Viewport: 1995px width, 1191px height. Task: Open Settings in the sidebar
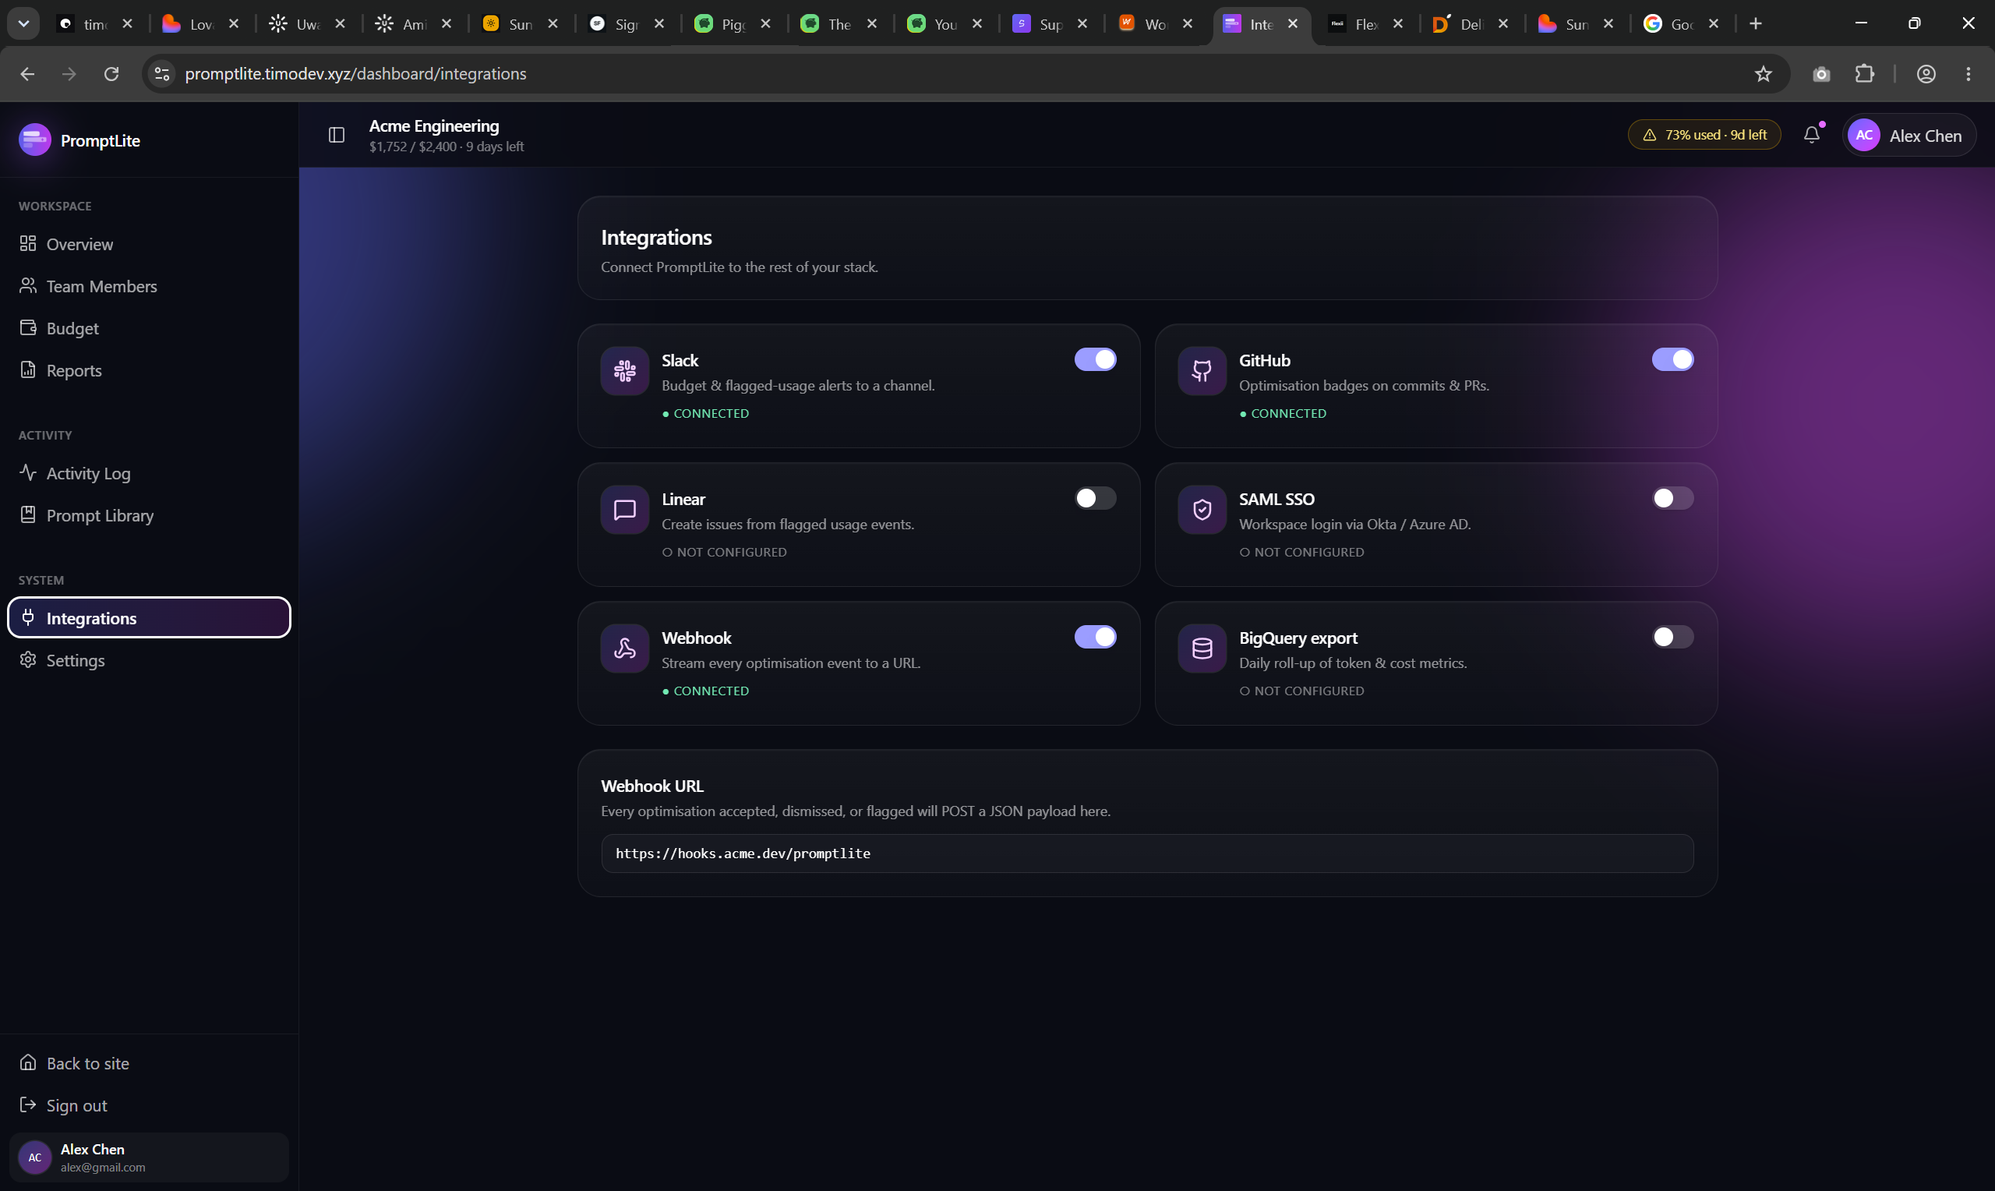pos(149,660)
